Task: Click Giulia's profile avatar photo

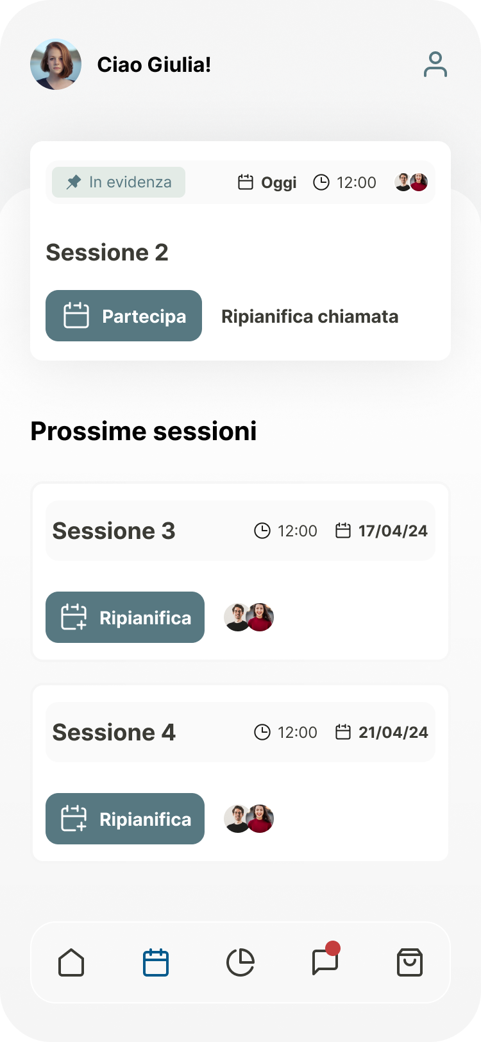Action: 56,64
